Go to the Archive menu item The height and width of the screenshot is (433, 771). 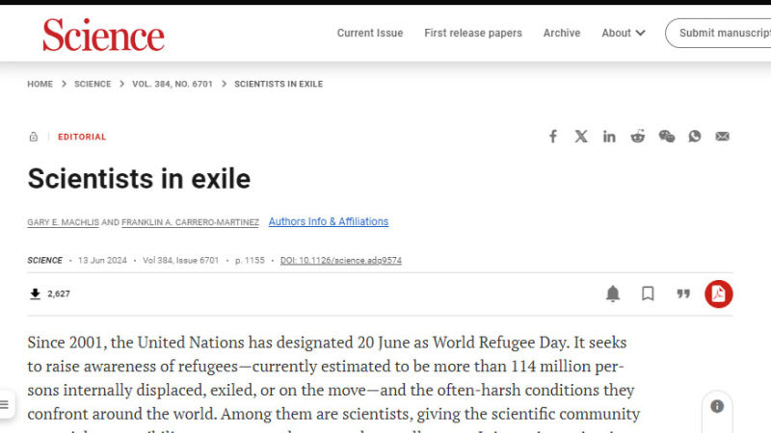562,33
